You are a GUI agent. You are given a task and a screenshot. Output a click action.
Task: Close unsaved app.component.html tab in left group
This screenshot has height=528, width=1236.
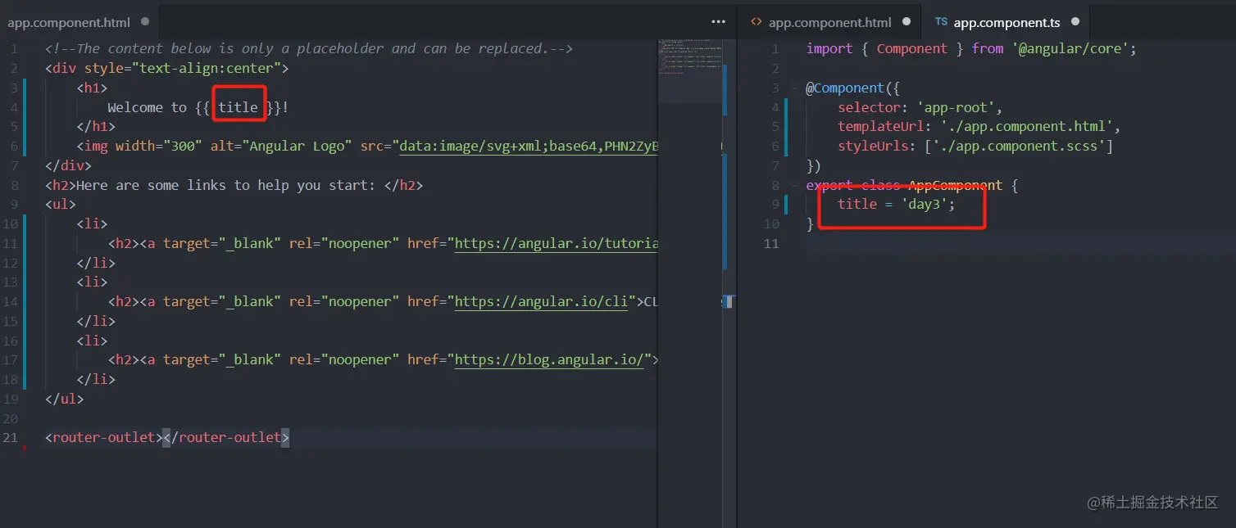(145, 22)
